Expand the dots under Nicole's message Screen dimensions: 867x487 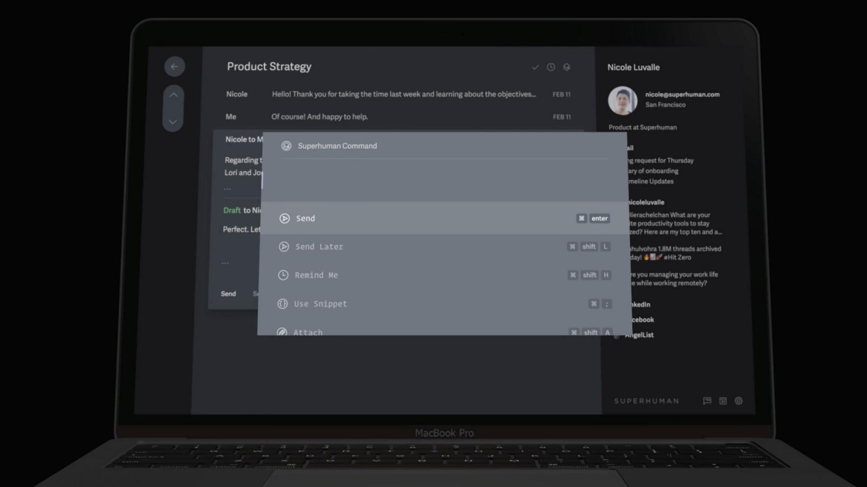(x=227, y=189)
